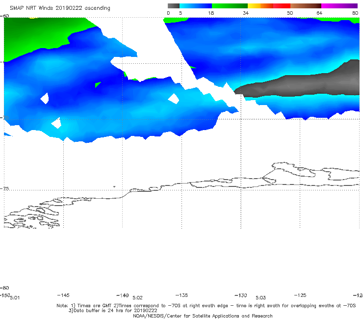Image resolution: width=363 pixels, height=319 pixels.
Task: Click the "80" label under the color bar
Action: [355, 13]
